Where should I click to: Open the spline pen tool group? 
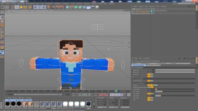coord(71,7)
